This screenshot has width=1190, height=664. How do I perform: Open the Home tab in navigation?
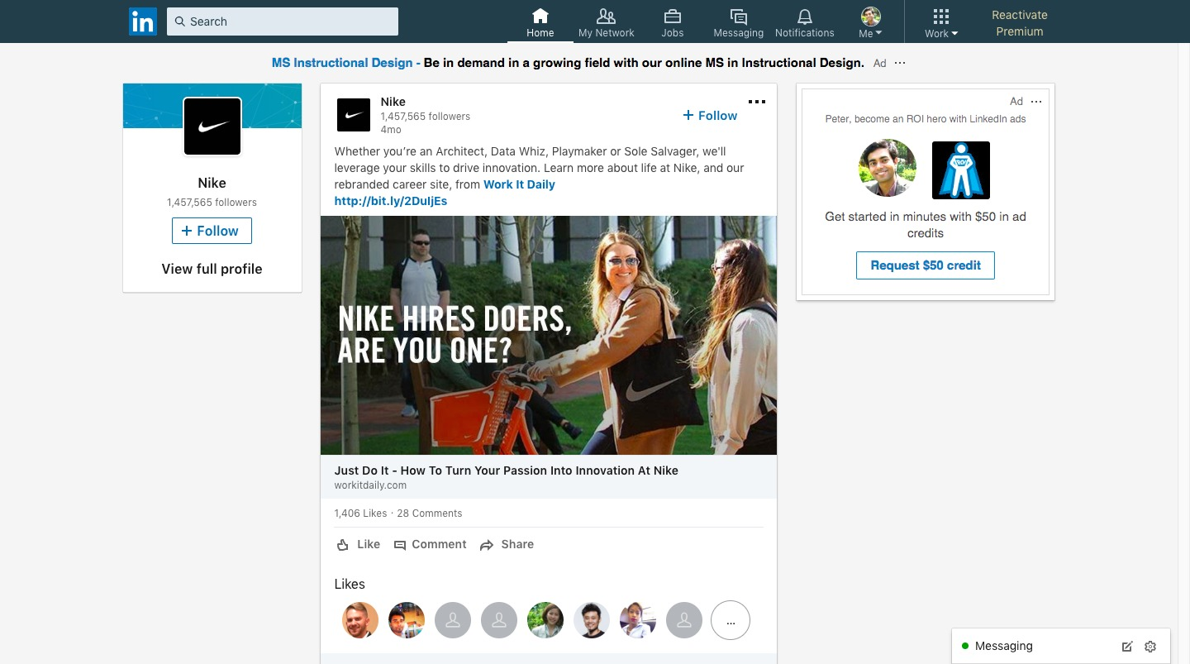[x=540, y=22]
